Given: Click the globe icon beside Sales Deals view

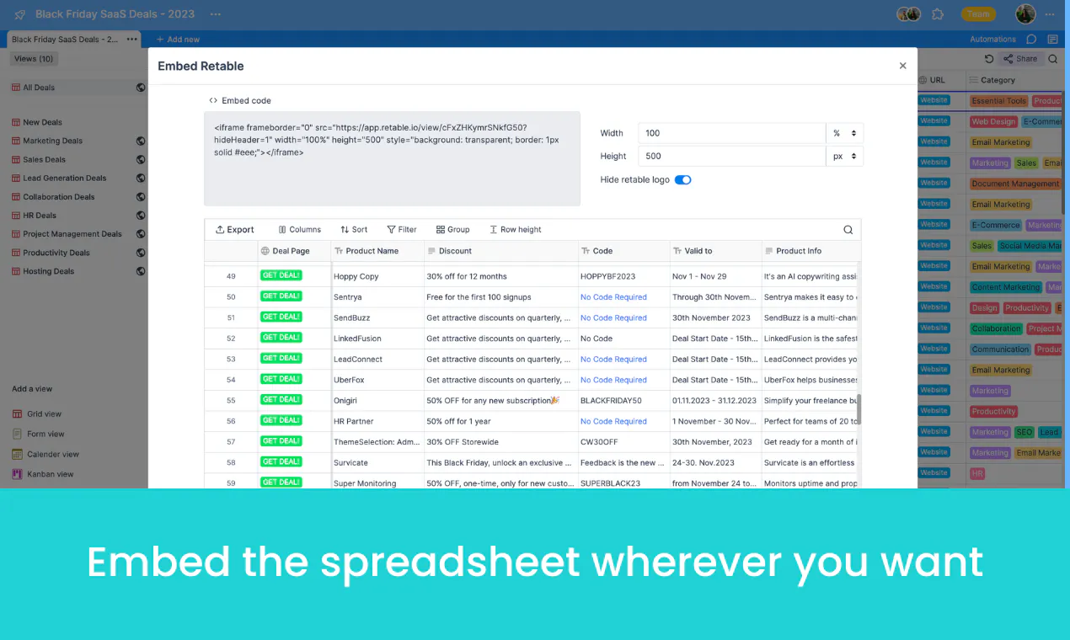Looking at the screenshot, I should [x=141, y=159].
